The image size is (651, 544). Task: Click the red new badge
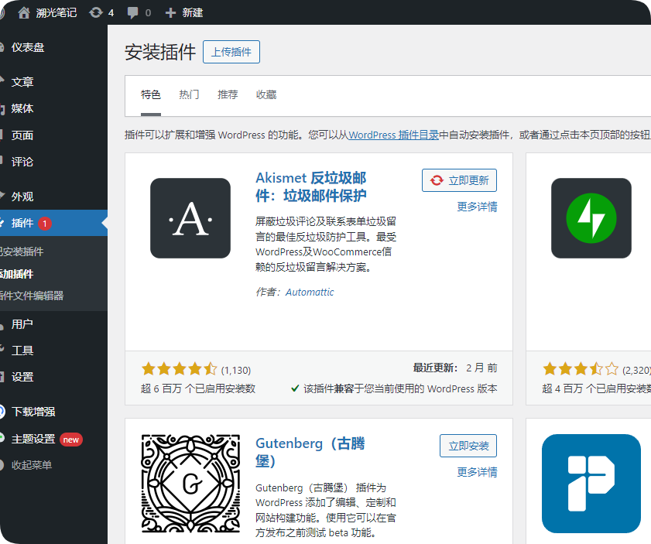(71, 440)
